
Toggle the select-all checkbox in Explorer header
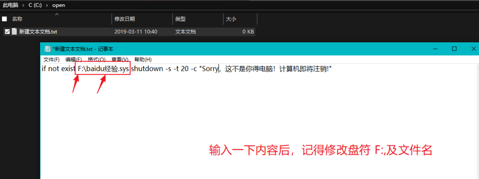[x=4, y=19]
